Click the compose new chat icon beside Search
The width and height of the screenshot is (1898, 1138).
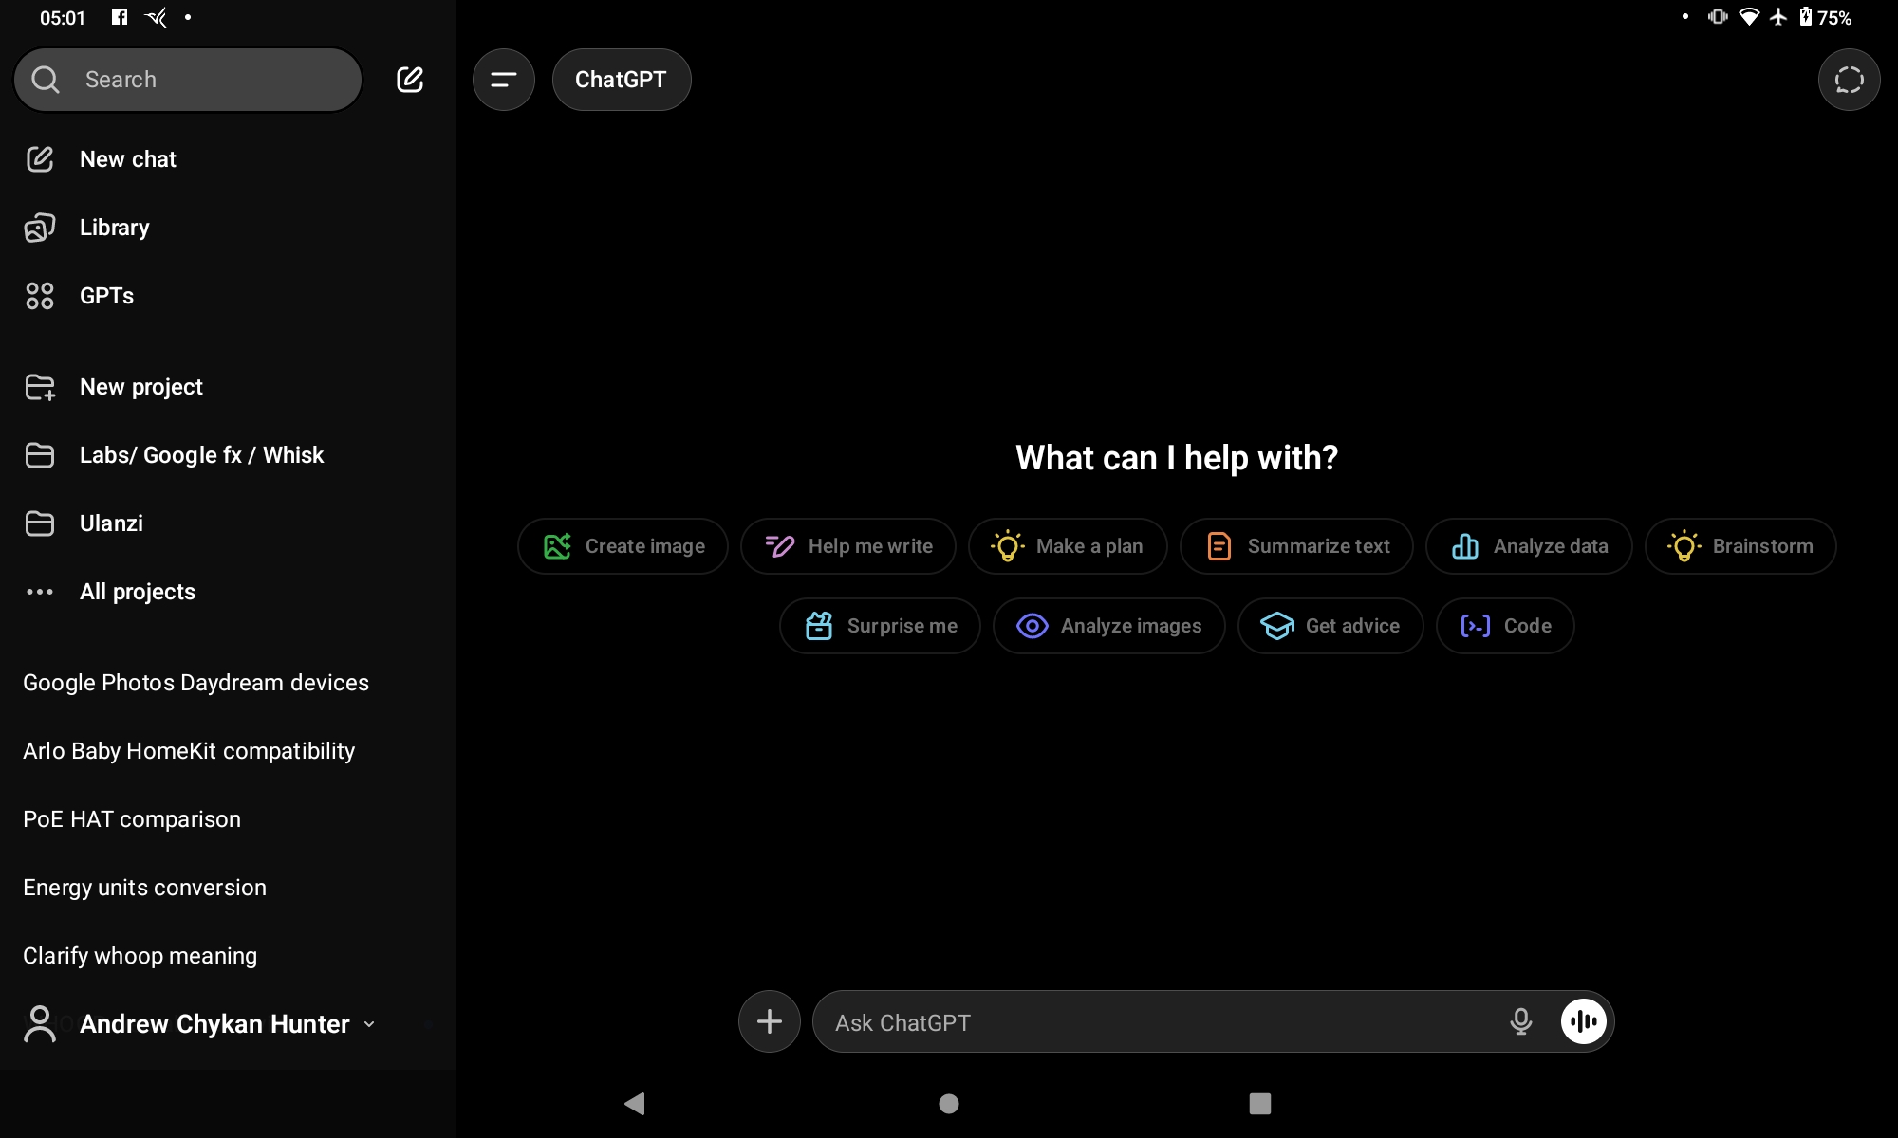point(410,80)
